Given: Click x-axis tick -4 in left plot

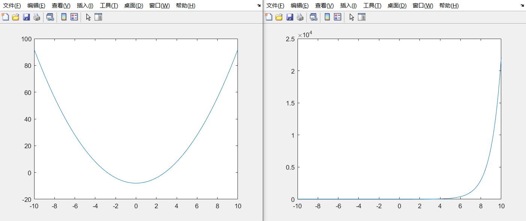Looking at the screenshot, I should point(95,206).
